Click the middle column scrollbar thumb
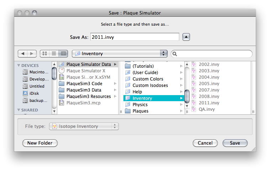 [187, 96]
